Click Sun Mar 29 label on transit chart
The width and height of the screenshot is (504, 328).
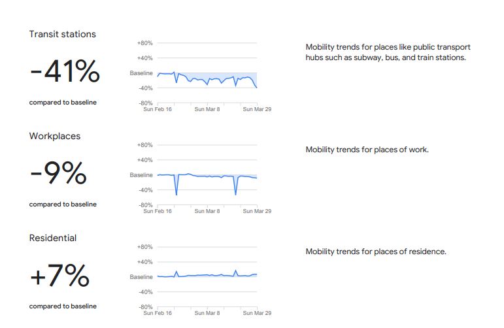pyautogui.click(x=257, y=109)
